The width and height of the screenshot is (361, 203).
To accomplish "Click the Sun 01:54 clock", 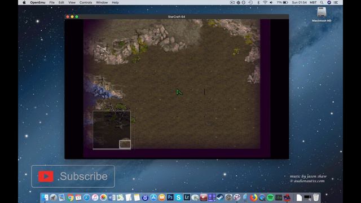I will click(x=300, y=2).
